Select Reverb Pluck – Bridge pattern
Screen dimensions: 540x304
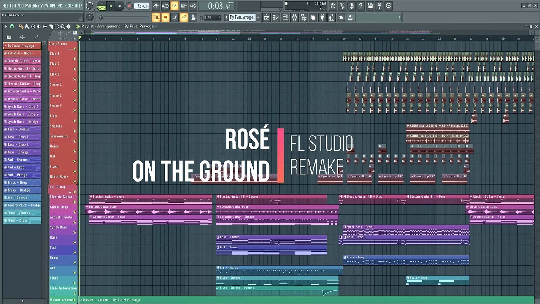[x=22, y=205]
